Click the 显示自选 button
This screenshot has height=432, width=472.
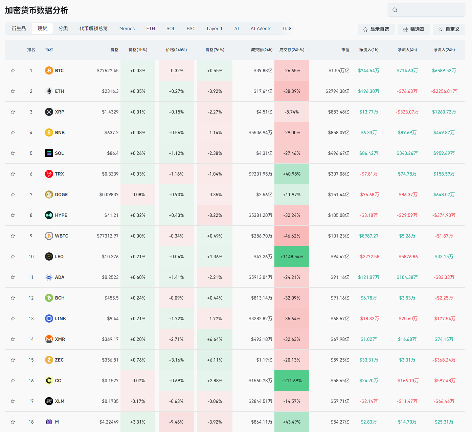coord(376,29)
